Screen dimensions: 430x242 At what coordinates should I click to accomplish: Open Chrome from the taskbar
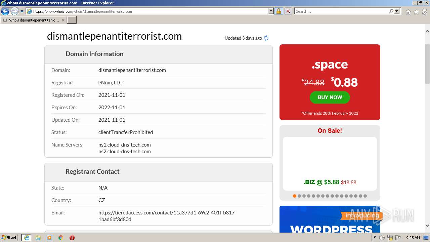(61, 238)
